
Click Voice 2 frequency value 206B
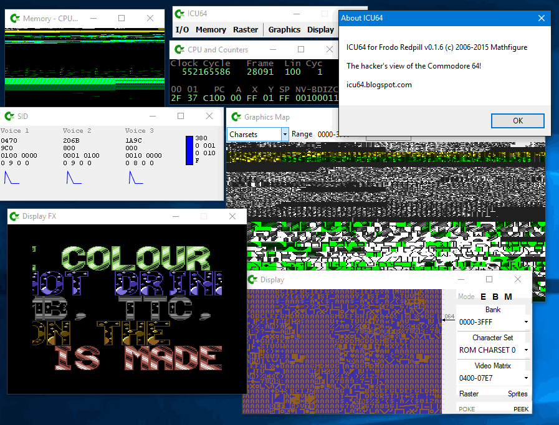click(x=71, y=140)
